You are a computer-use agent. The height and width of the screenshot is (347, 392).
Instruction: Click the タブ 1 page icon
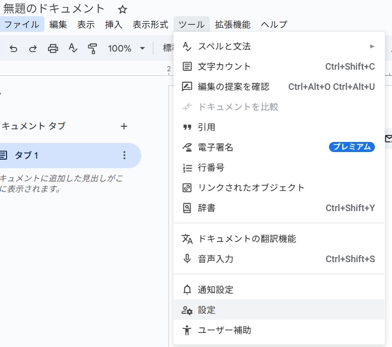click(3, 155)
